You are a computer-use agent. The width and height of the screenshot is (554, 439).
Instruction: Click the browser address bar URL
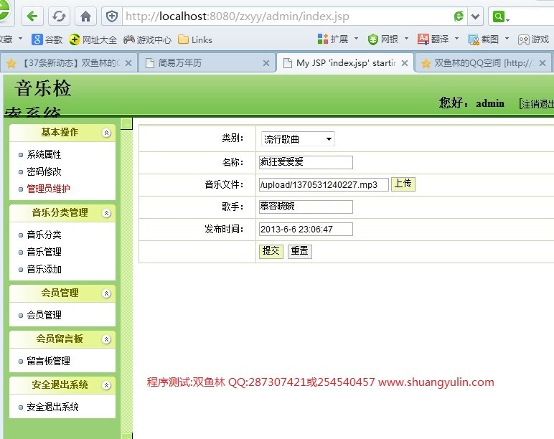coord(238,16)
